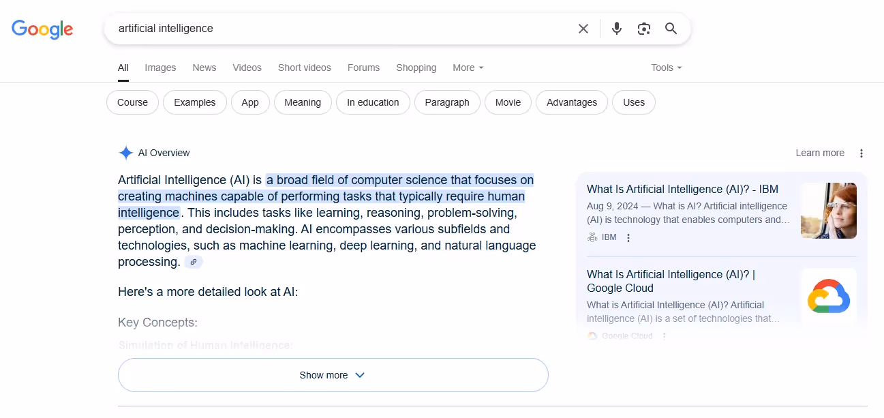Screen dimensions: 884x418
Task: Click the IBM favicon icon
Action: click(x=592, y=237)
